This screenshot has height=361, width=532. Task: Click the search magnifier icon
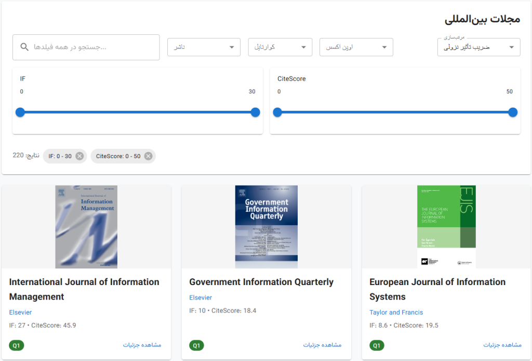coord(24,47)
